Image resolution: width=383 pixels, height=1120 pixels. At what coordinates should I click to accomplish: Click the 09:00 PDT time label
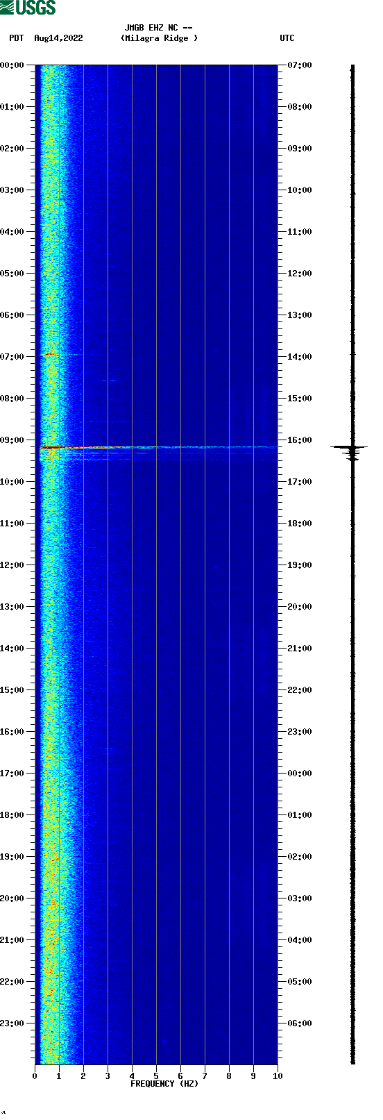tap(12, 440)
